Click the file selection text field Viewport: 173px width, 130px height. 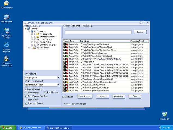pos(98,32)
